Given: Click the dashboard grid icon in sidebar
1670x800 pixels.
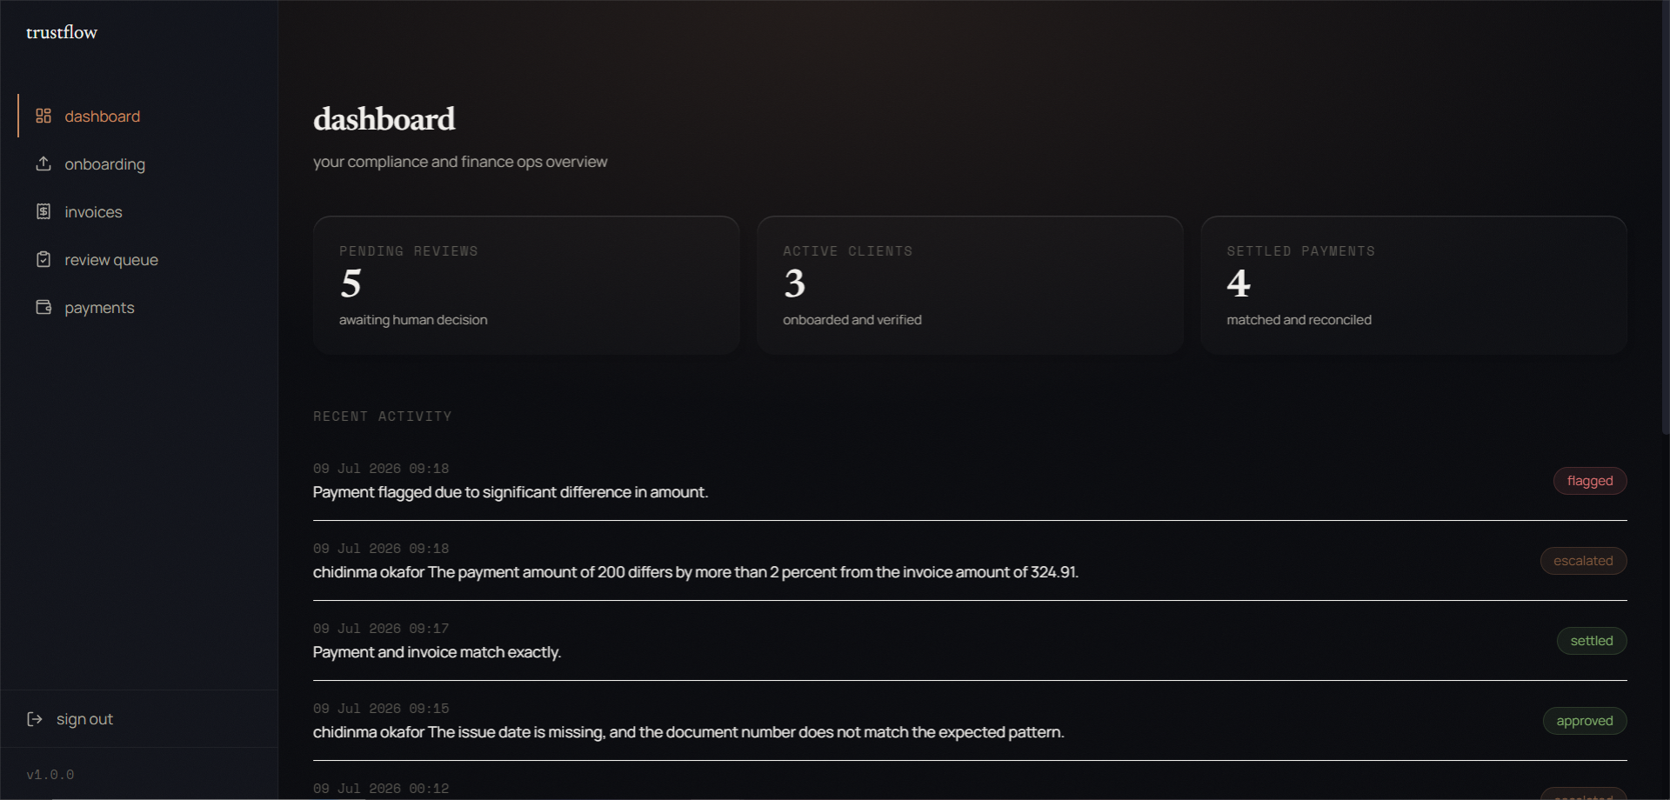Looking at the screenshot, I should pos(43,116).
